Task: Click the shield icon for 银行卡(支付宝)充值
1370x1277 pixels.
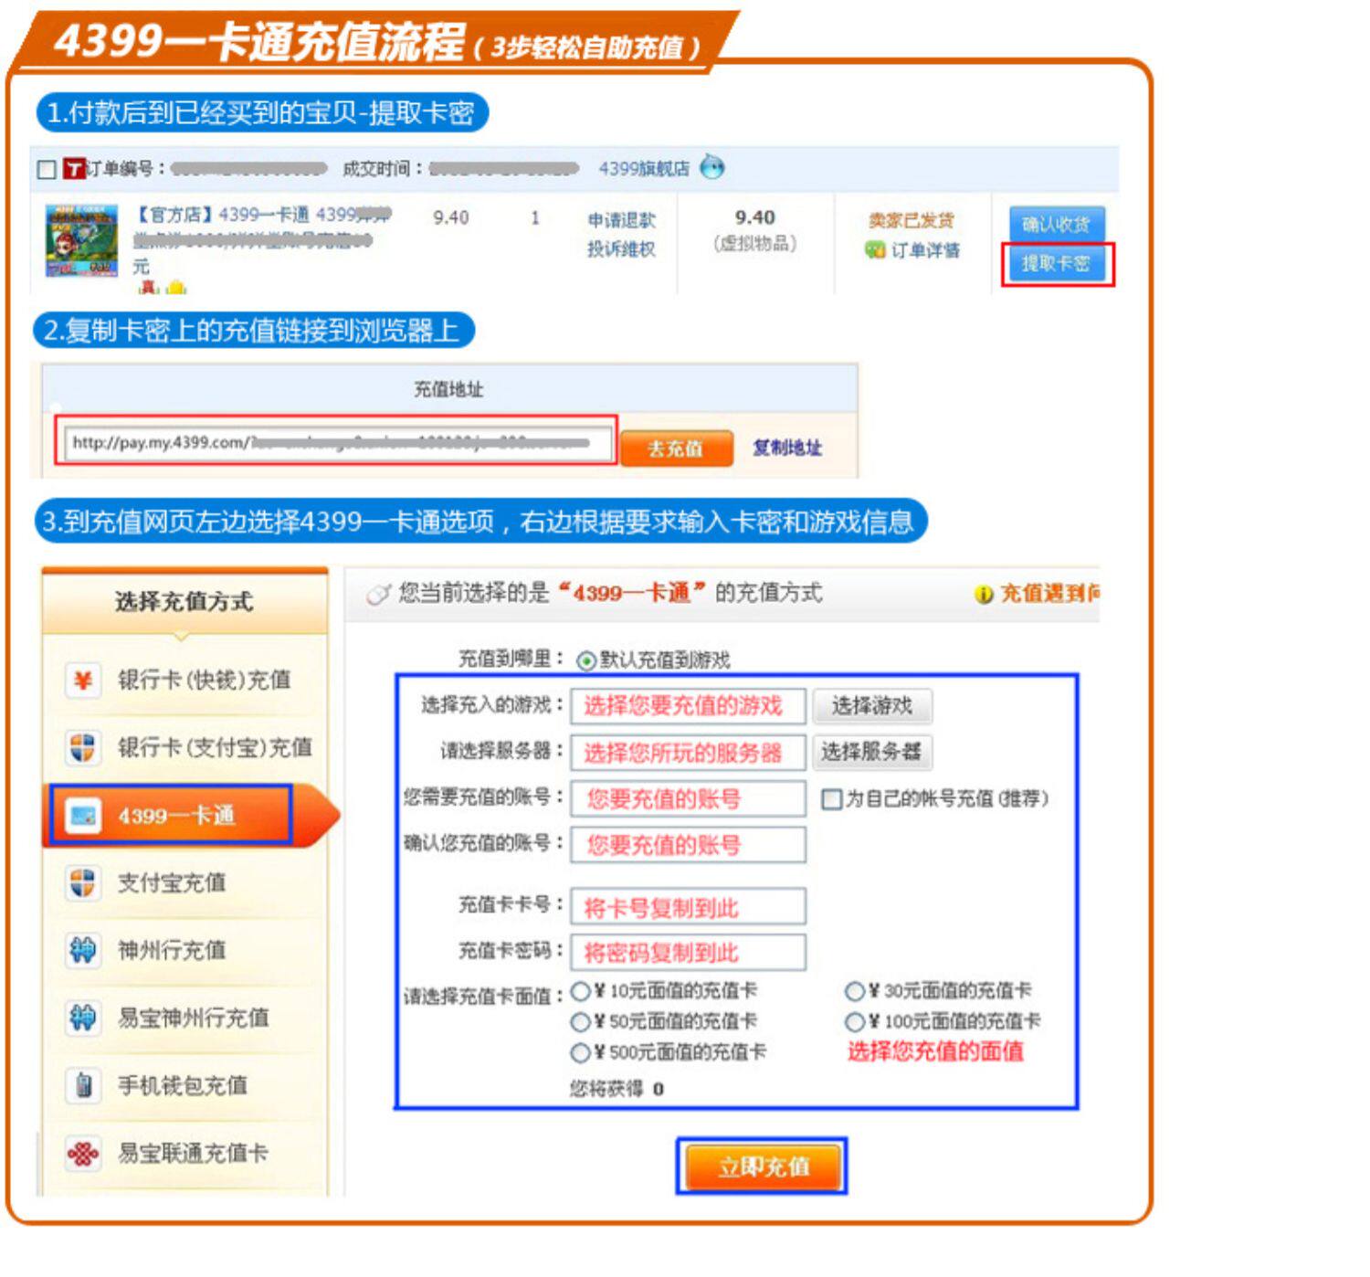Action: tap(82, 748)
